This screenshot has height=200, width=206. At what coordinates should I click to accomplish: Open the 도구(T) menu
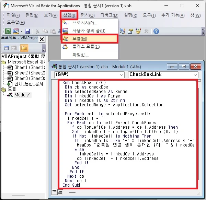(149, 15)
